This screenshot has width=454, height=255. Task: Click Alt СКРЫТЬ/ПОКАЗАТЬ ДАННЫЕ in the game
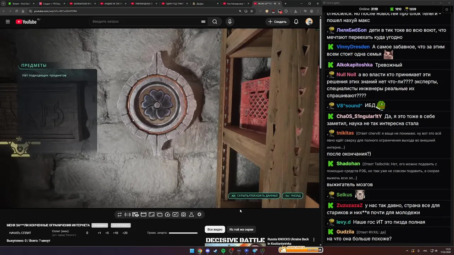point(254,195)
